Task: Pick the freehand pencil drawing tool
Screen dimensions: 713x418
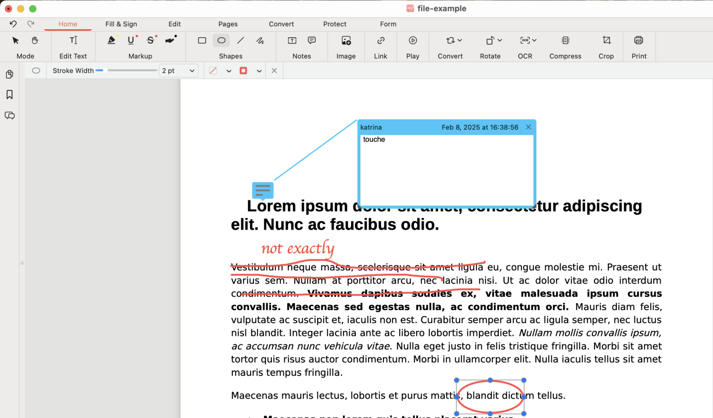Action: click(x=260, y=40)
